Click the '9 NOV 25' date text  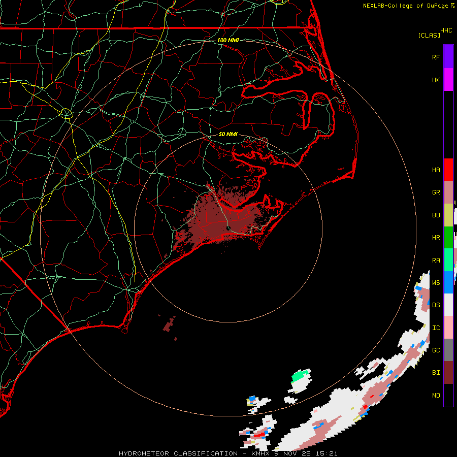pyautogui.click(x=293, y=453)
